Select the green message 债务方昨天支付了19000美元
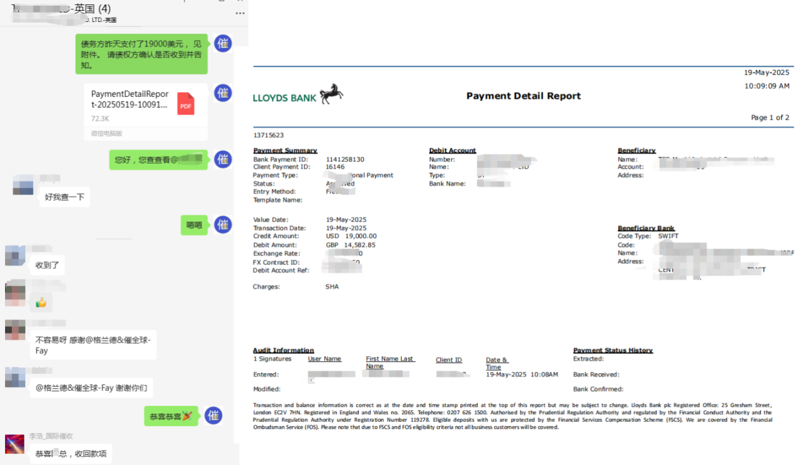 (x=142, y=54)
